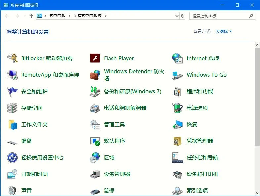Click the vertical scrollbar down arrow
The image size is (260, 196).
pos(257,193)
